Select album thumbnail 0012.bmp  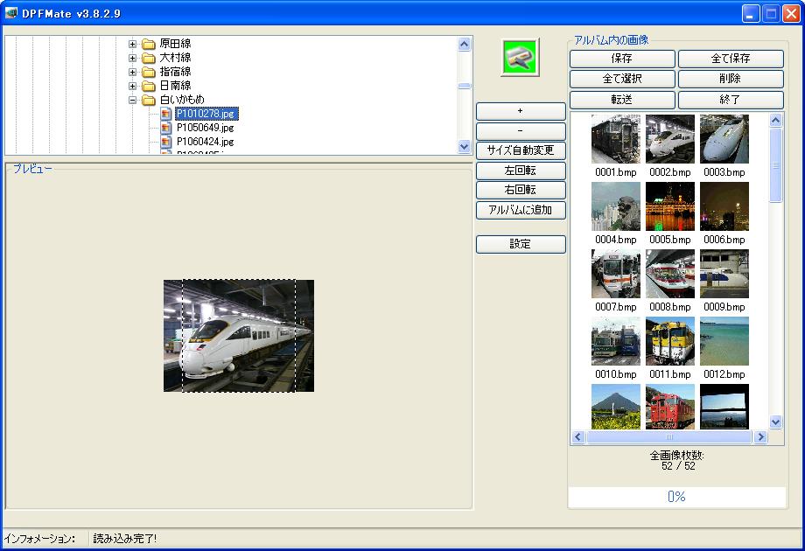(724, 341)
